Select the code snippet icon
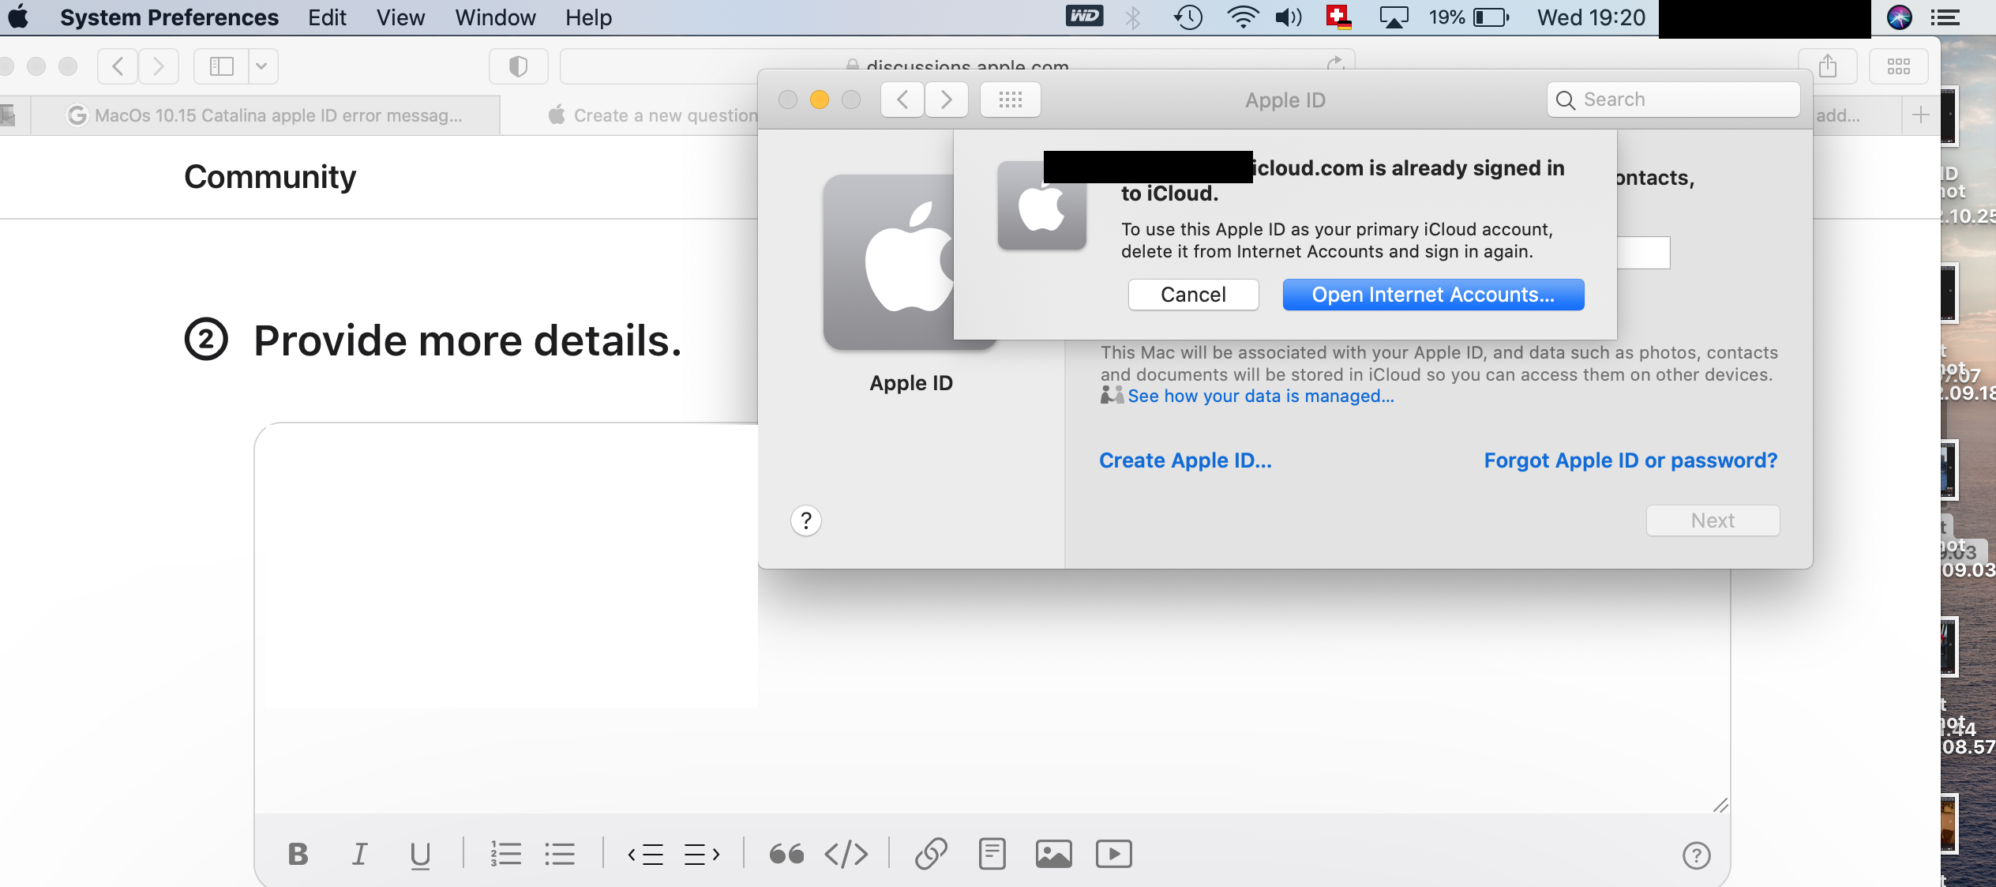1996x887 pixels. coord(846,854)
